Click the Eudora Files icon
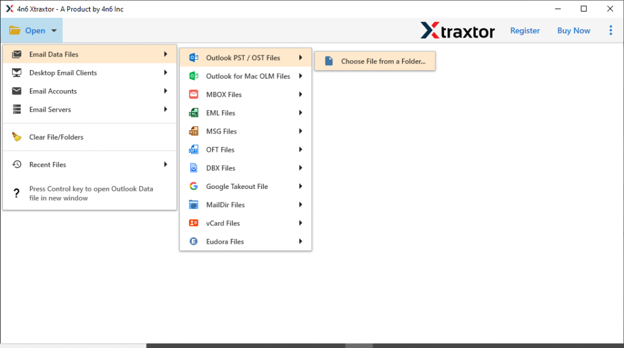624x348 pixels. click(193, 241)
